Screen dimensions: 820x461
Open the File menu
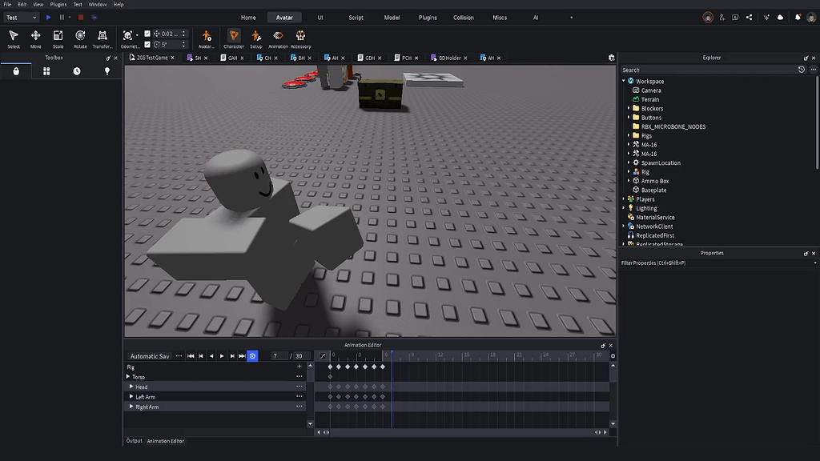point(7,4)
